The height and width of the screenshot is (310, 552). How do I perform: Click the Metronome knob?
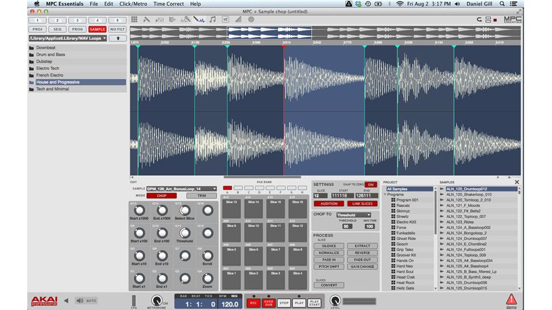157,300
